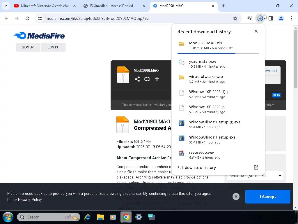Select revosetup.exe in download history
The width and height of the screenshot is (298, 224).
pos(218,155)
